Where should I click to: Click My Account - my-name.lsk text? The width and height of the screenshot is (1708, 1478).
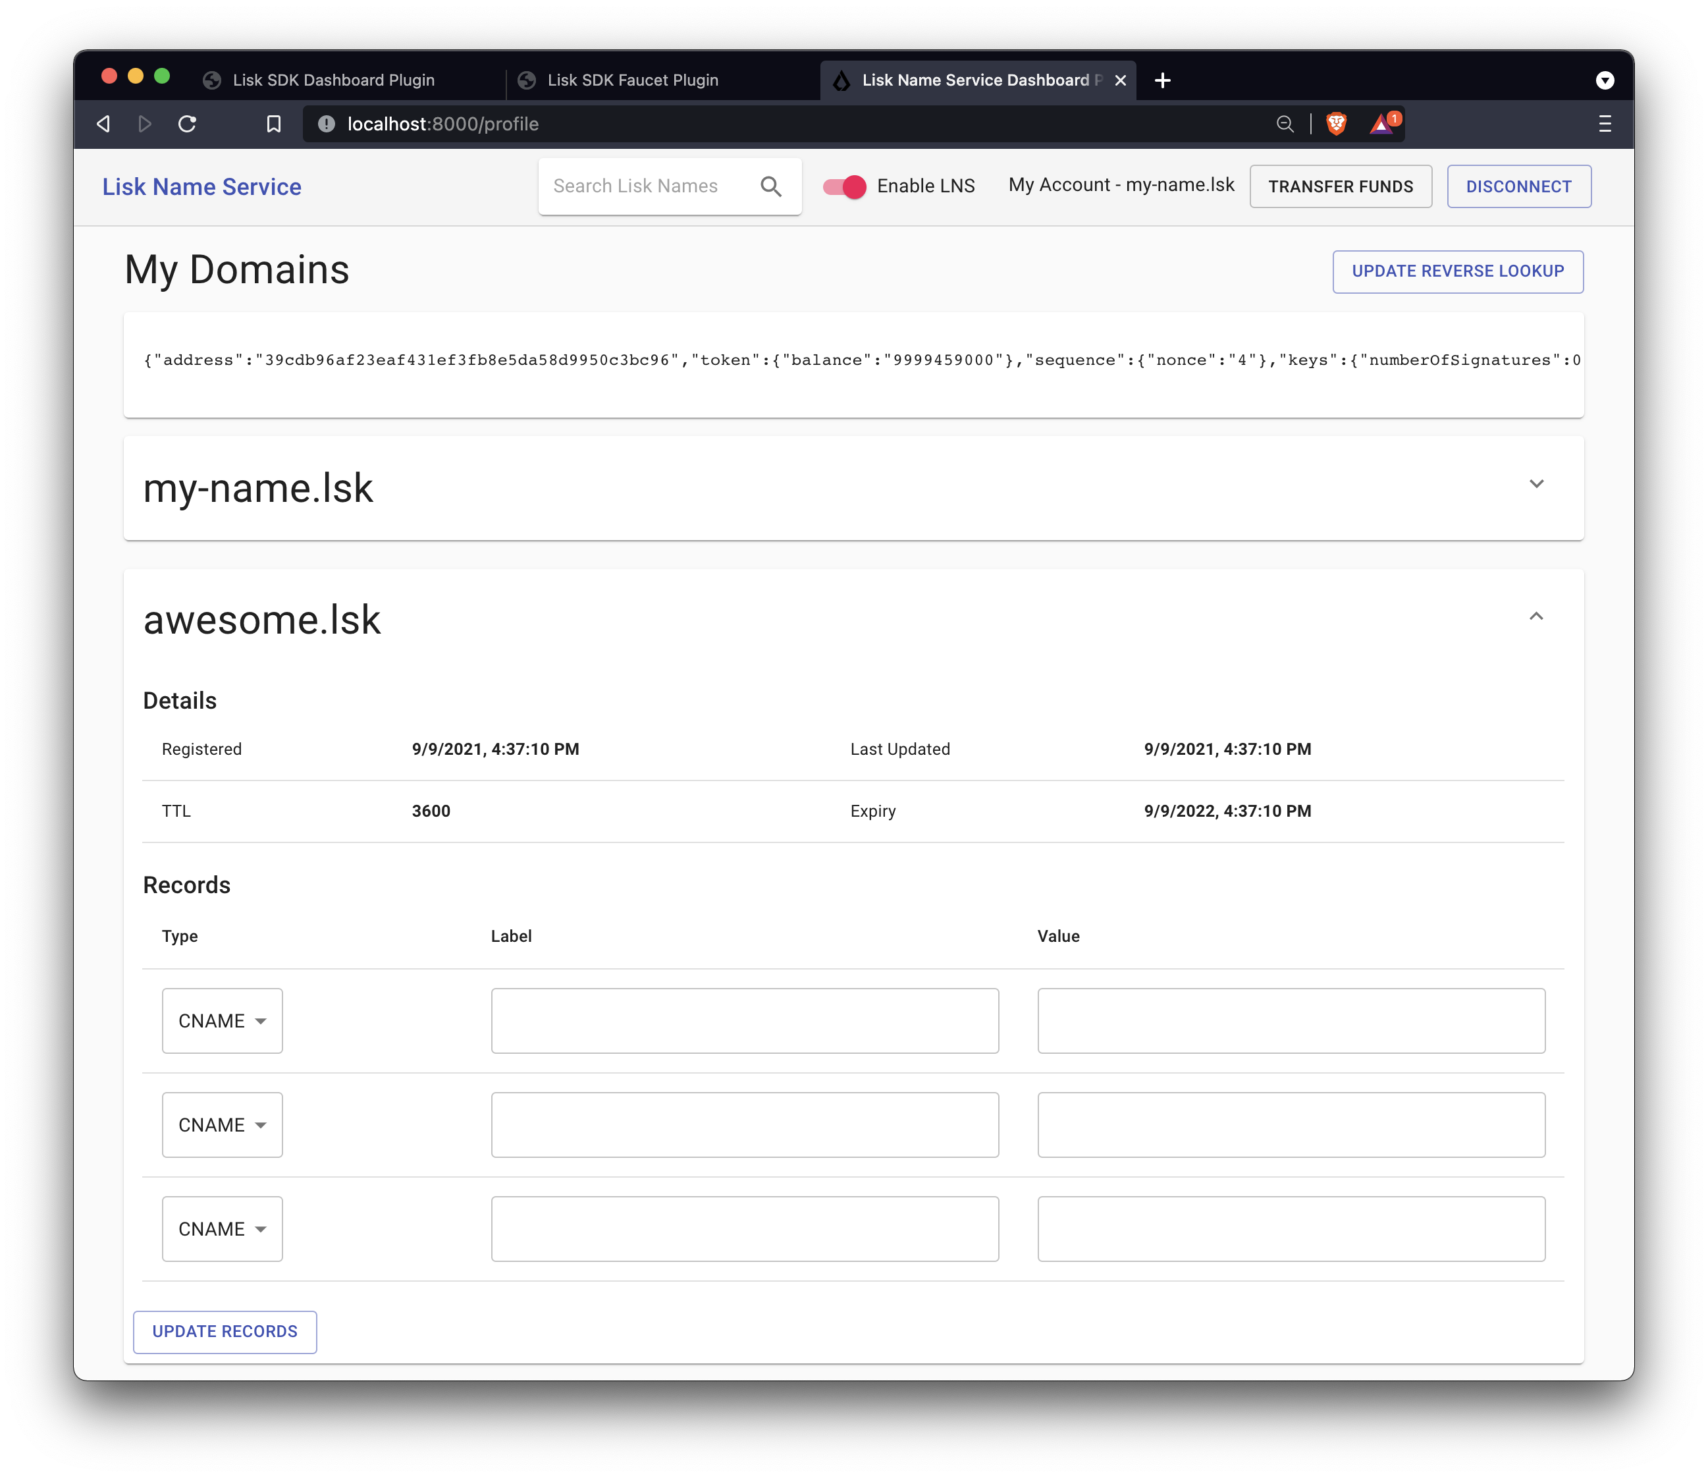(1121, 186)
